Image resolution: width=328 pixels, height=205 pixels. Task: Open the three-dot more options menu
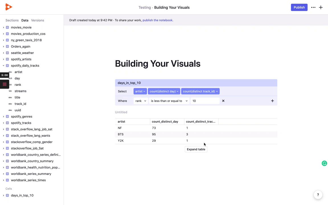coord(313,7)
